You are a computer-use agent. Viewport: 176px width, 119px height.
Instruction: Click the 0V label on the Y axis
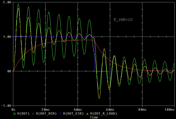pos(9,71)
